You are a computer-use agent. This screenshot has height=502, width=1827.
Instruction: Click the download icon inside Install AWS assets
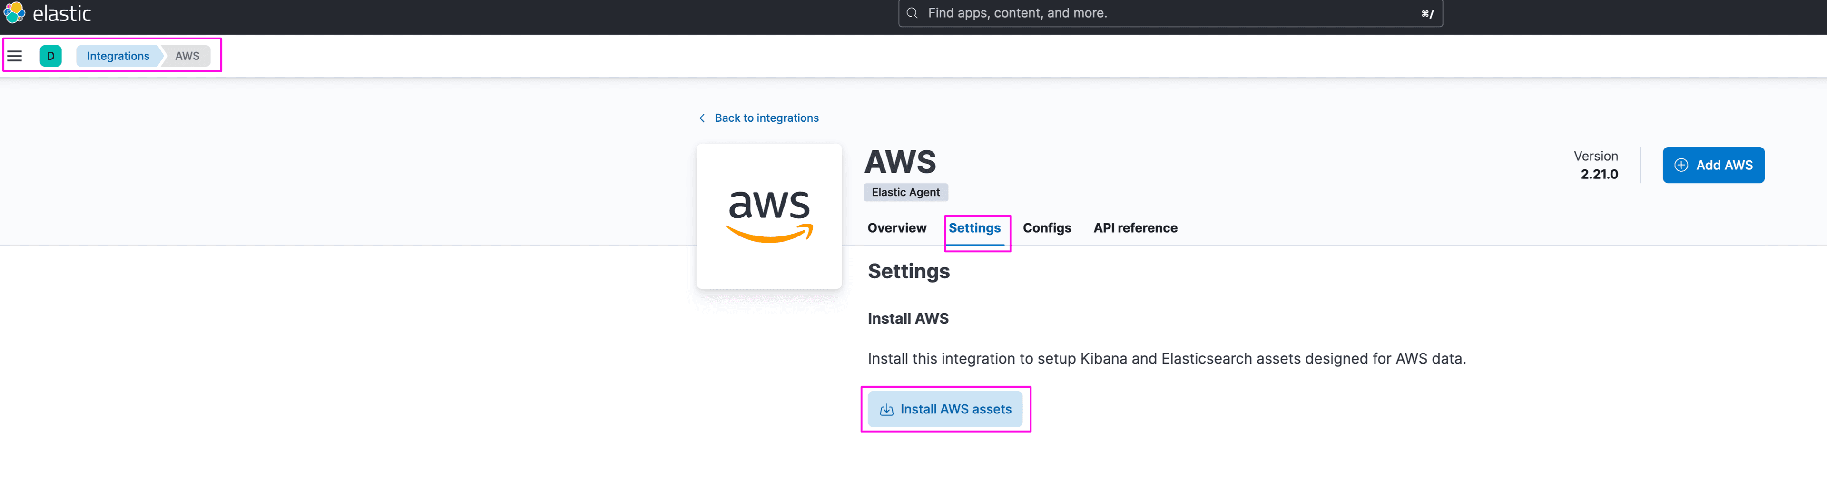click(886, 409)
